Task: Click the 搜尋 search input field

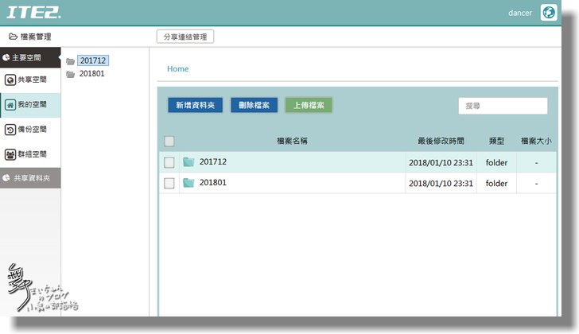Action: tap(503, 106)
